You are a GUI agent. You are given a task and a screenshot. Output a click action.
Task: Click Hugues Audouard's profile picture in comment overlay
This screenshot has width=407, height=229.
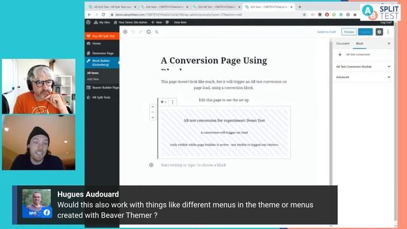pyautogui.click(x=37, y=204)
